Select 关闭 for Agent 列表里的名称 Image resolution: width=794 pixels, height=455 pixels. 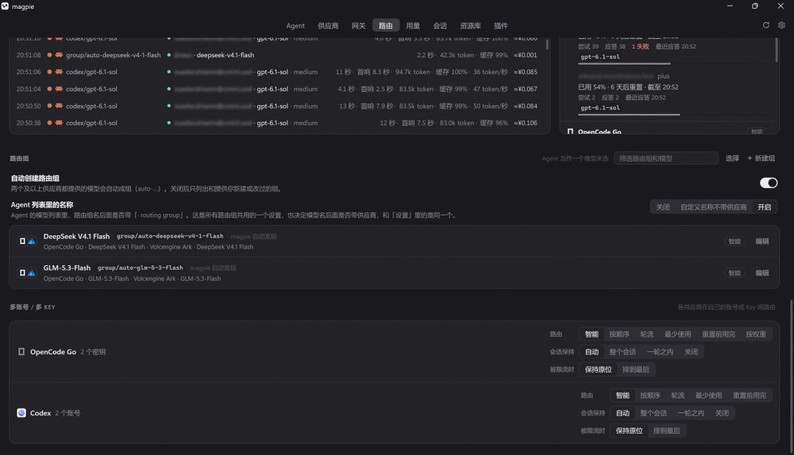pos(663,207)
